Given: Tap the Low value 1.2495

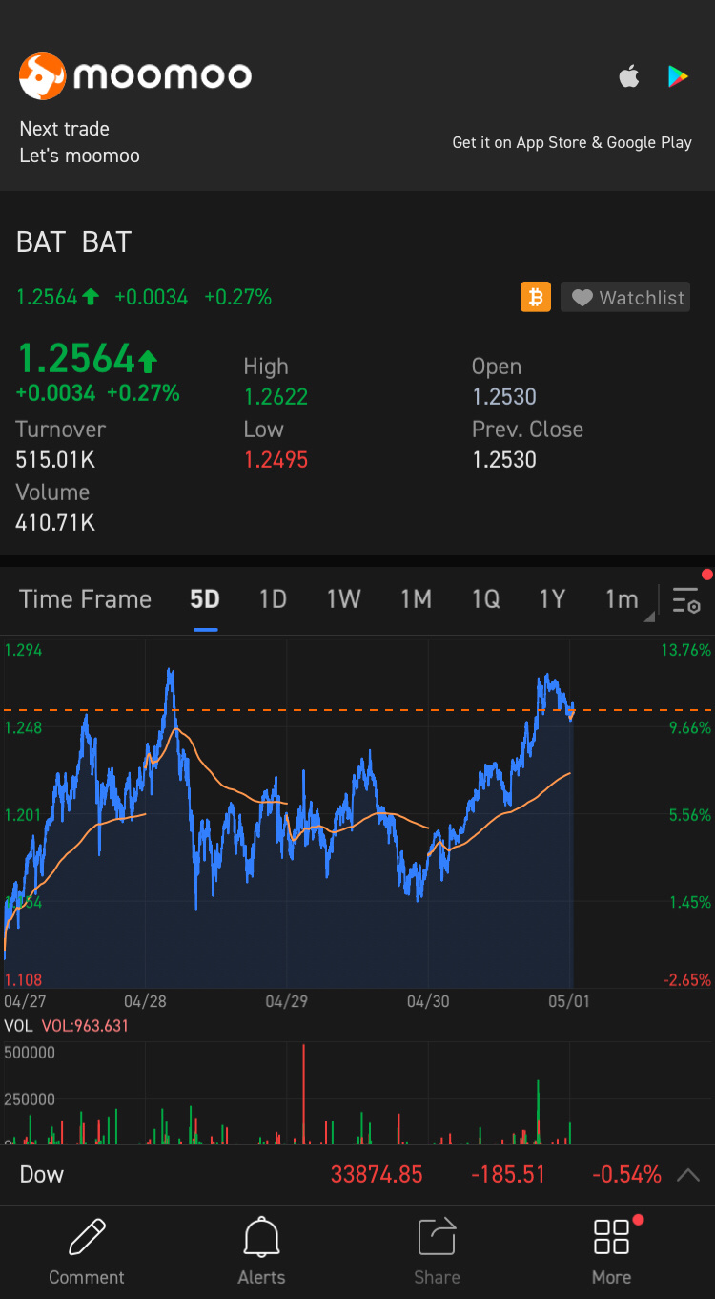Looking at the screenshot, I should tap(276, 460).
